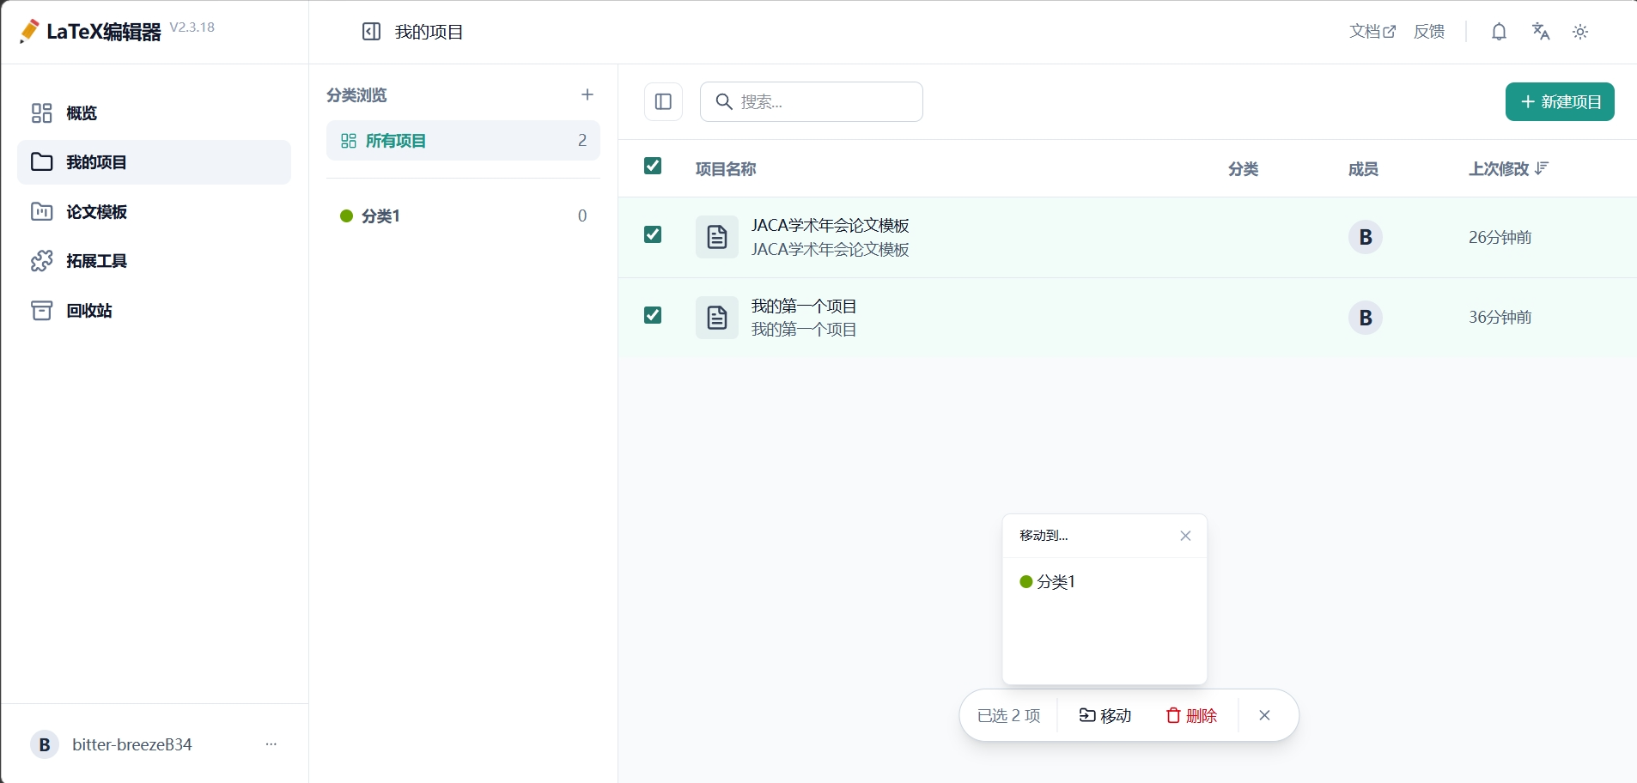The height and width of the screenshot is (783, 1637).
Task: Select 我的项目 in sidebar
Action: pos(155,162)
